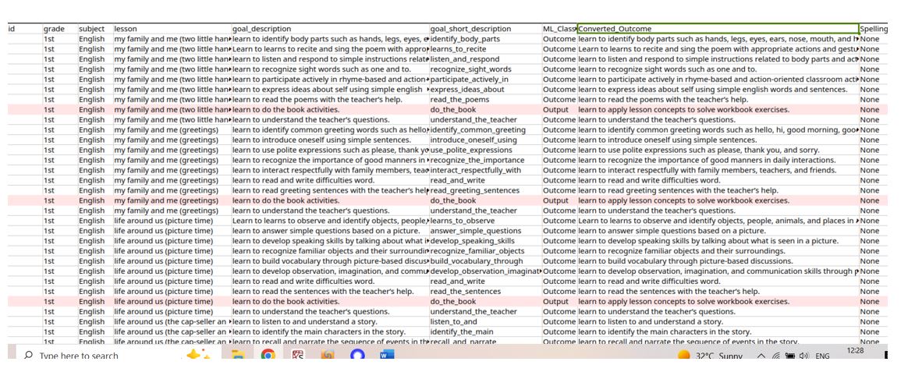Click cell learns_to_observe
Viewport: 908px width, 372px height.
[x=485, y=221]
